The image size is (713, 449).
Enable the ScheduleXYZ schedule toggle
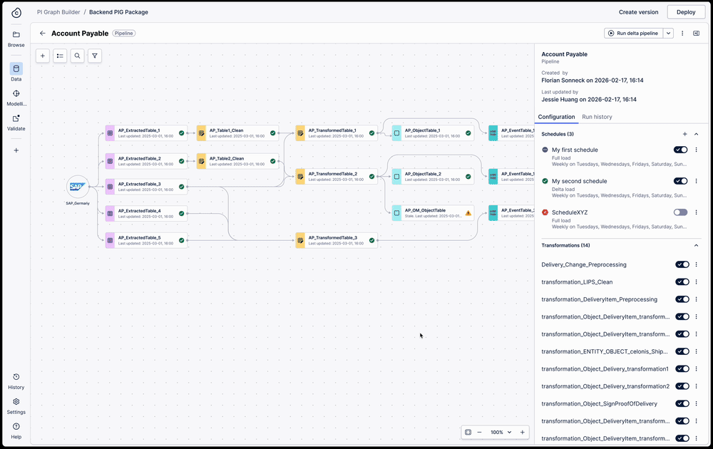pyautogui.click(x=679, y=212)
